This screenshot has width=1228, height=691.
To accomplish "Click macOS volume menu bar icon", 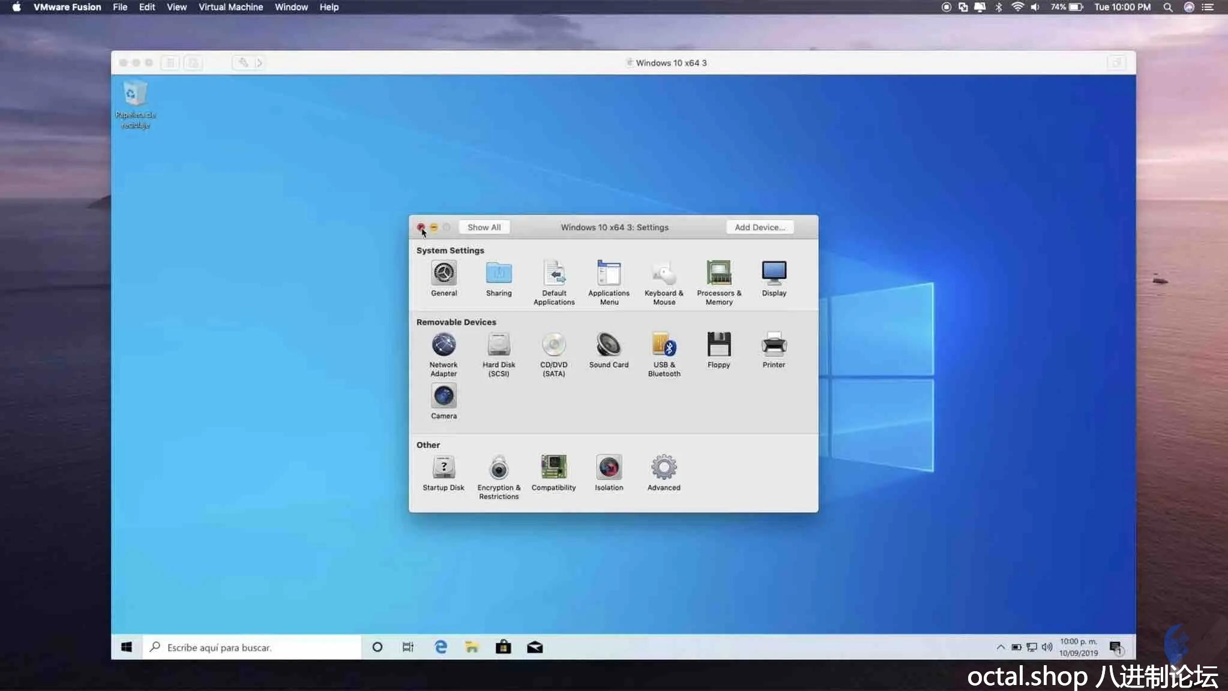I will pos(1035,7).
